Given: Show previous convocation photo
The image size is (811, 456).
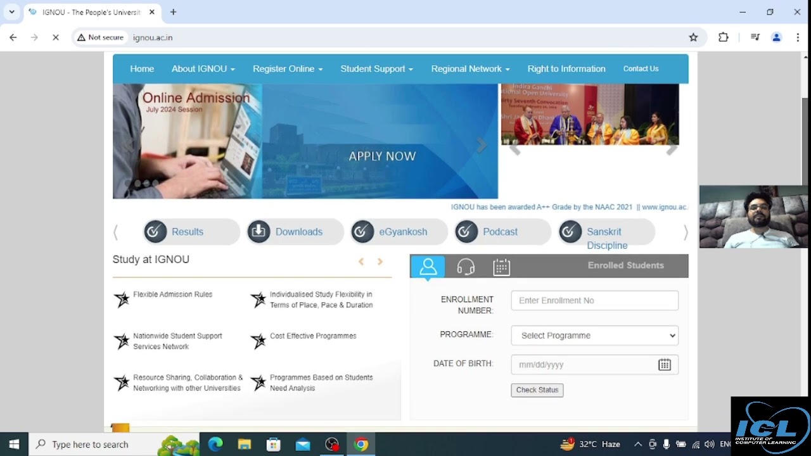Looking at the screenshot, I should (514, 149).
